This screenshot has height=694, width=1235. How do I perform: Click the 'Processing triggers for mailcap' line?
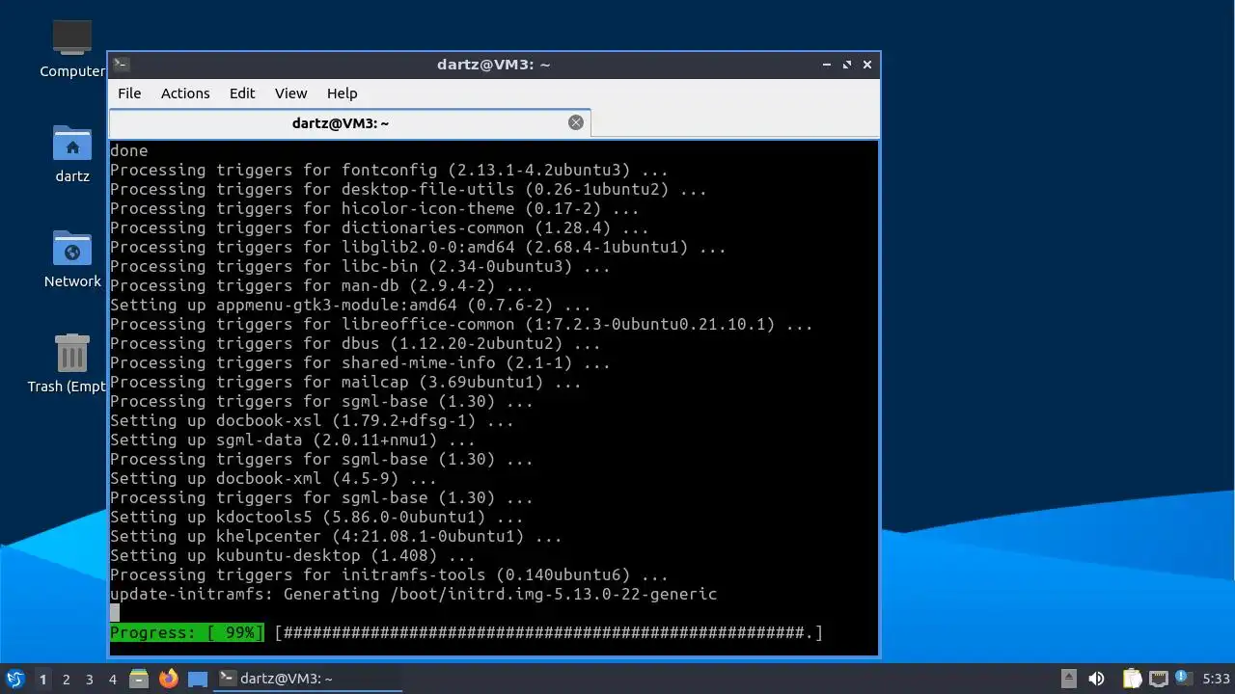click(345, 382)
